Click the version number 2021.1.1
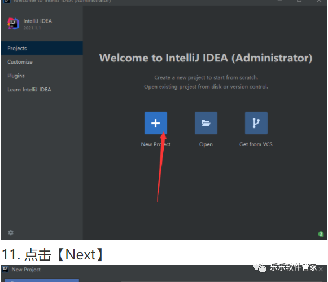 coord(32,28)
